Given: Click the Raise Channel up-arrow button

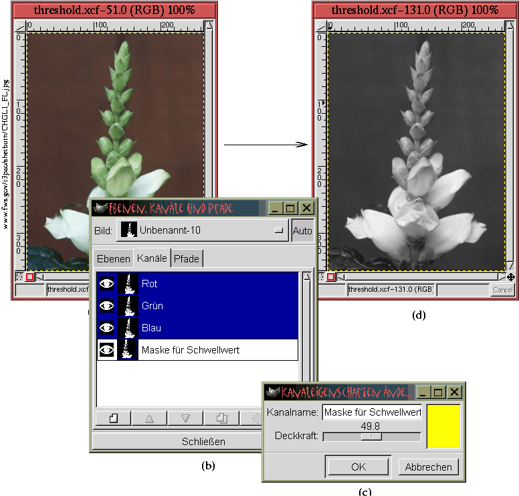Looking at the screenshot, I should pyautogui.click(x=149, y=418).
